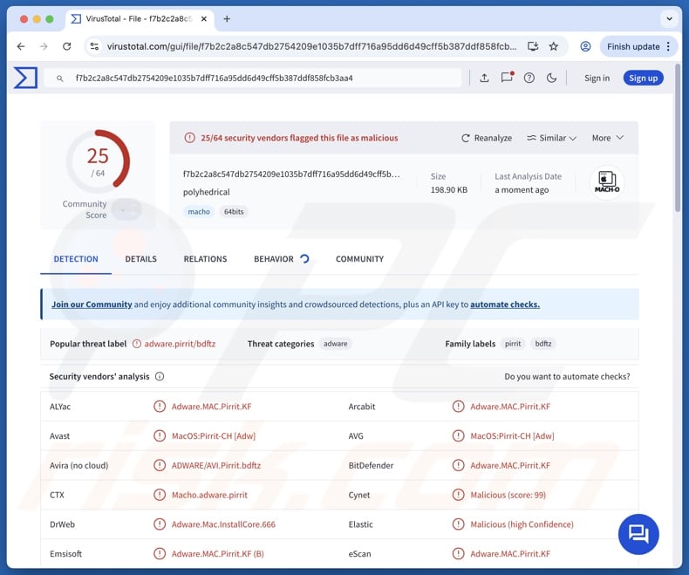Click the security vendors' analysis info icon

(160, 376)
